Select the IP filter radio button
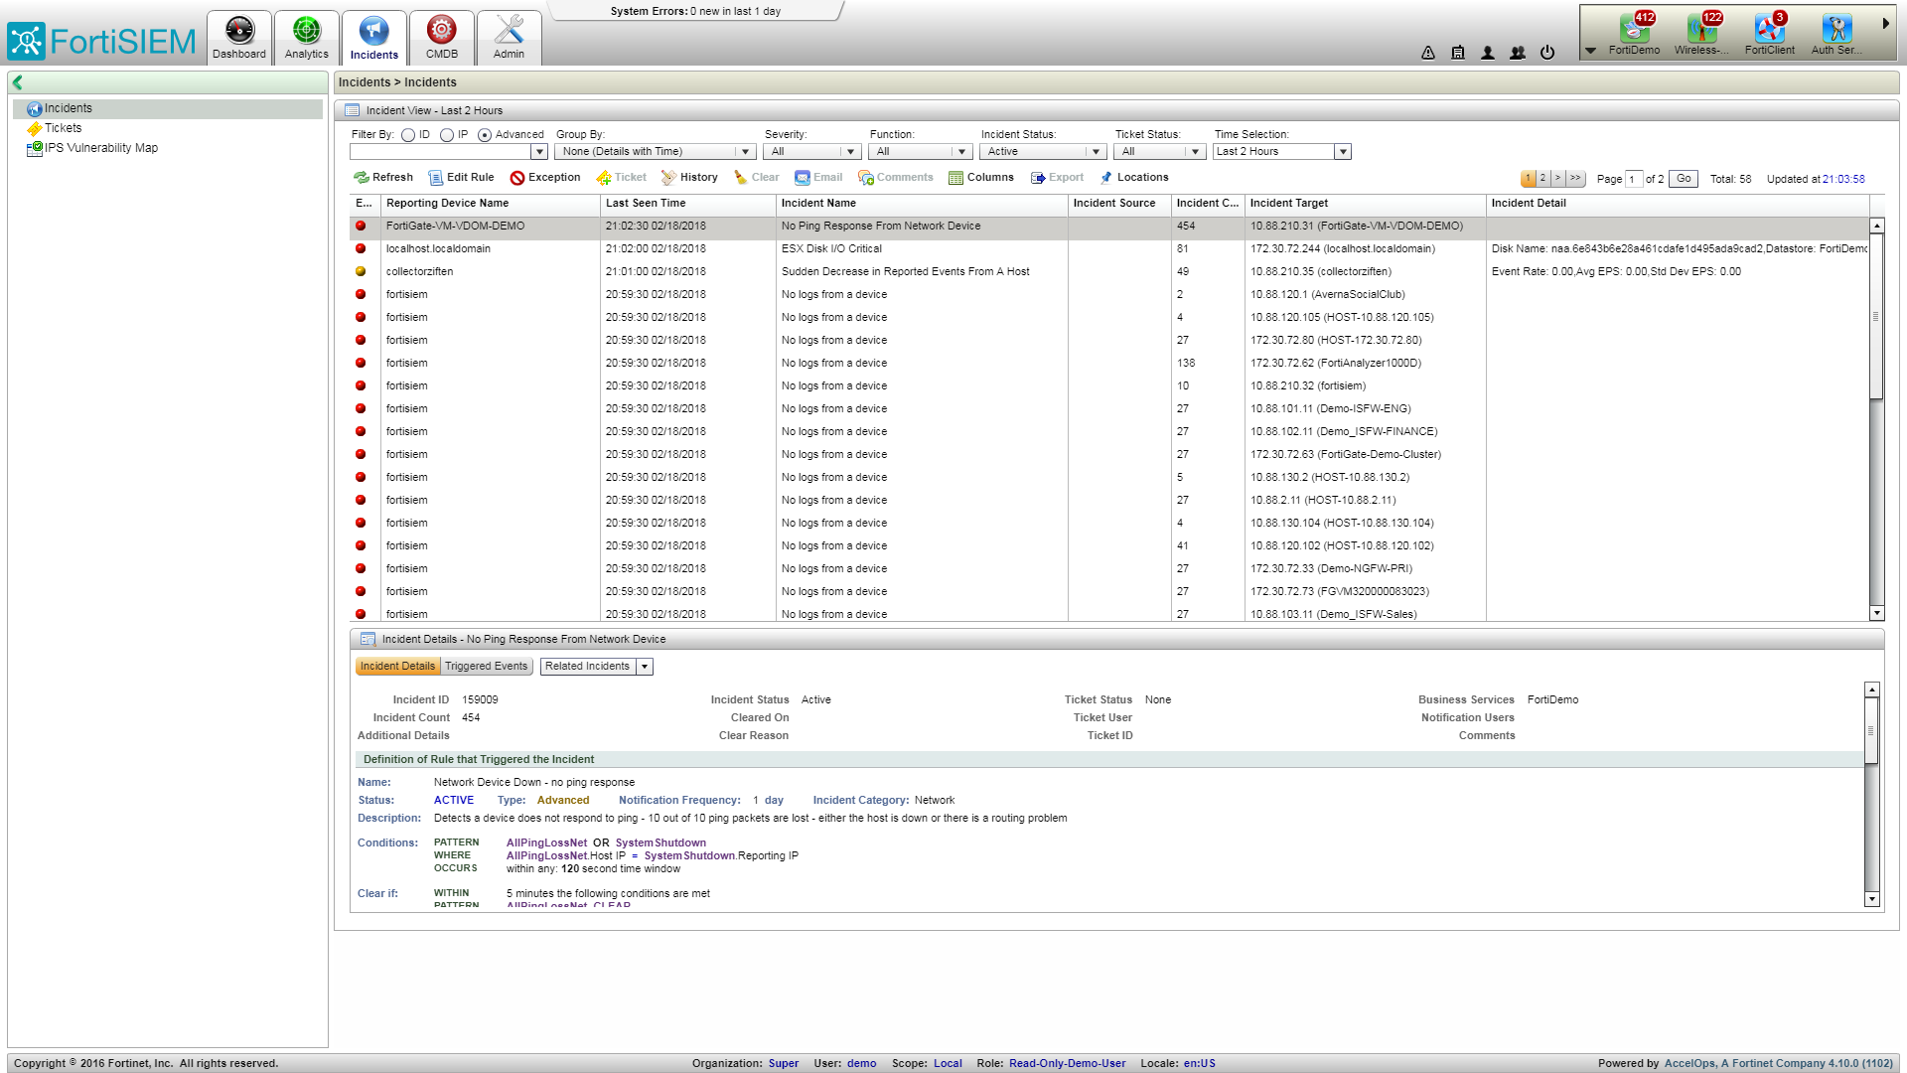 coord(447,135)
